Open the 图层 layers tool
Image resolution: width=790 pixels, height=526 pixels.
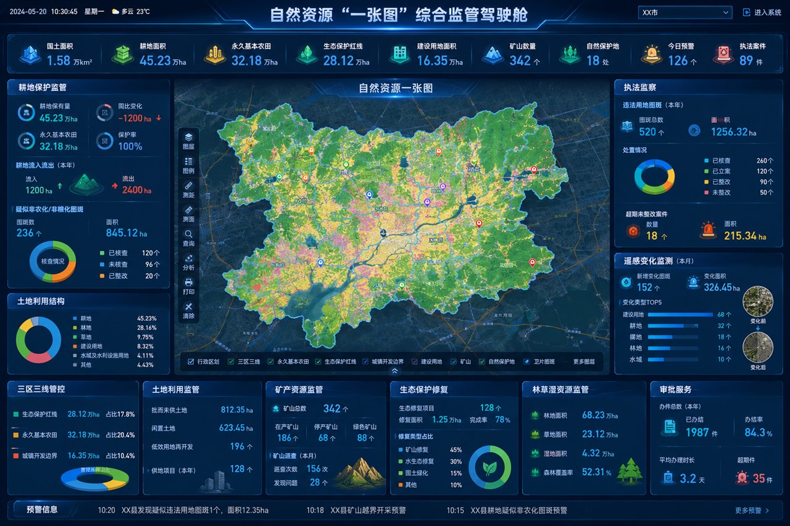(x=188, y=141)
